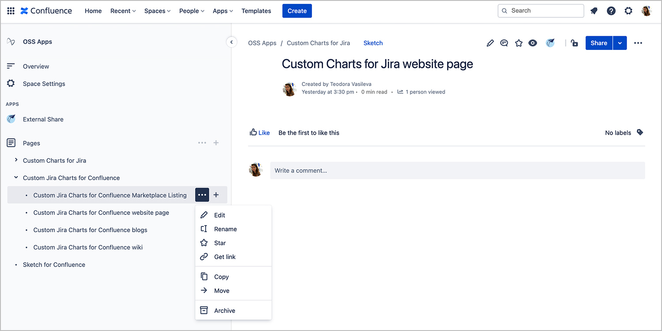Open the Share dropdown arrow
The image size is (662, 331).
620,43
